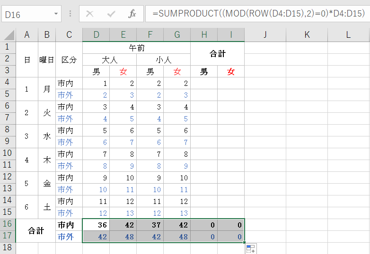The height and width of the screenshot is (254, 370).
Task: Click the 火 weekday cell
Action: (x=47, y=112)
